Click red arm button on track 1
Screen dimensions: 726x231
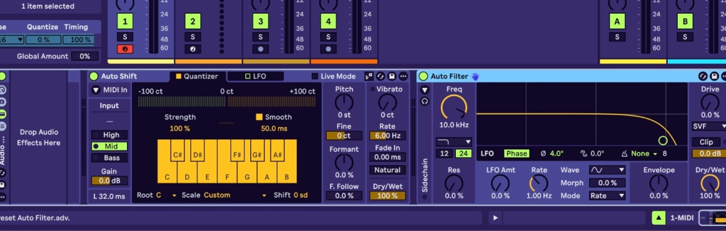pyautogui.click(x=125, y=48)
